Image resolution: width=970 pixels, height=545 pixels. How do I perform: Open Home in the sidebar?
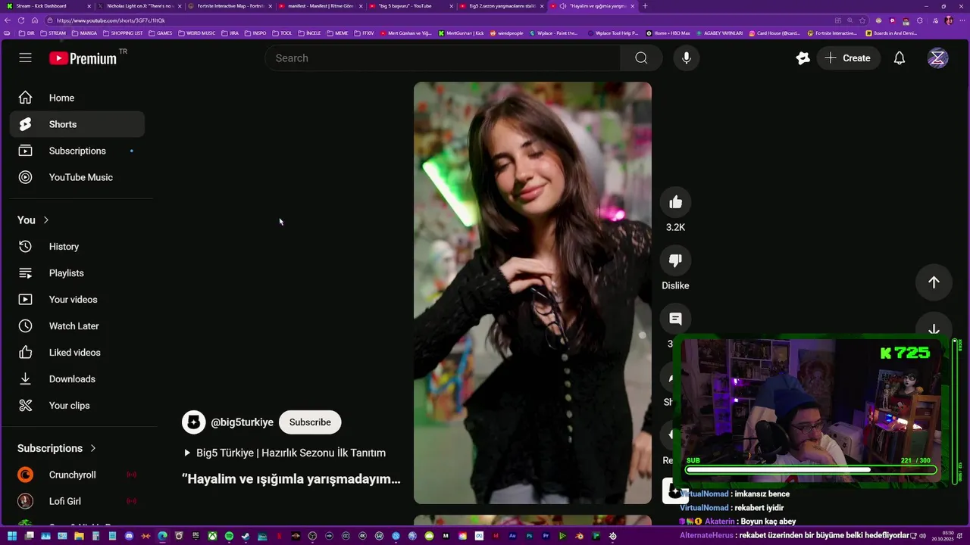[x=77, y=98]
